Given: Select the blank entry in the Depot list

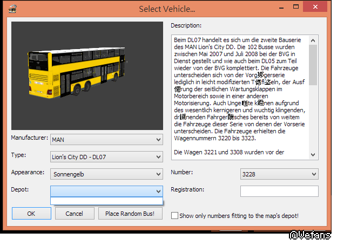Looking at the screenshot, I should point(106,201).
